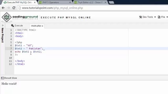168x94 pixels.
Task: Run code with Execute button
Action: point(17,26)
